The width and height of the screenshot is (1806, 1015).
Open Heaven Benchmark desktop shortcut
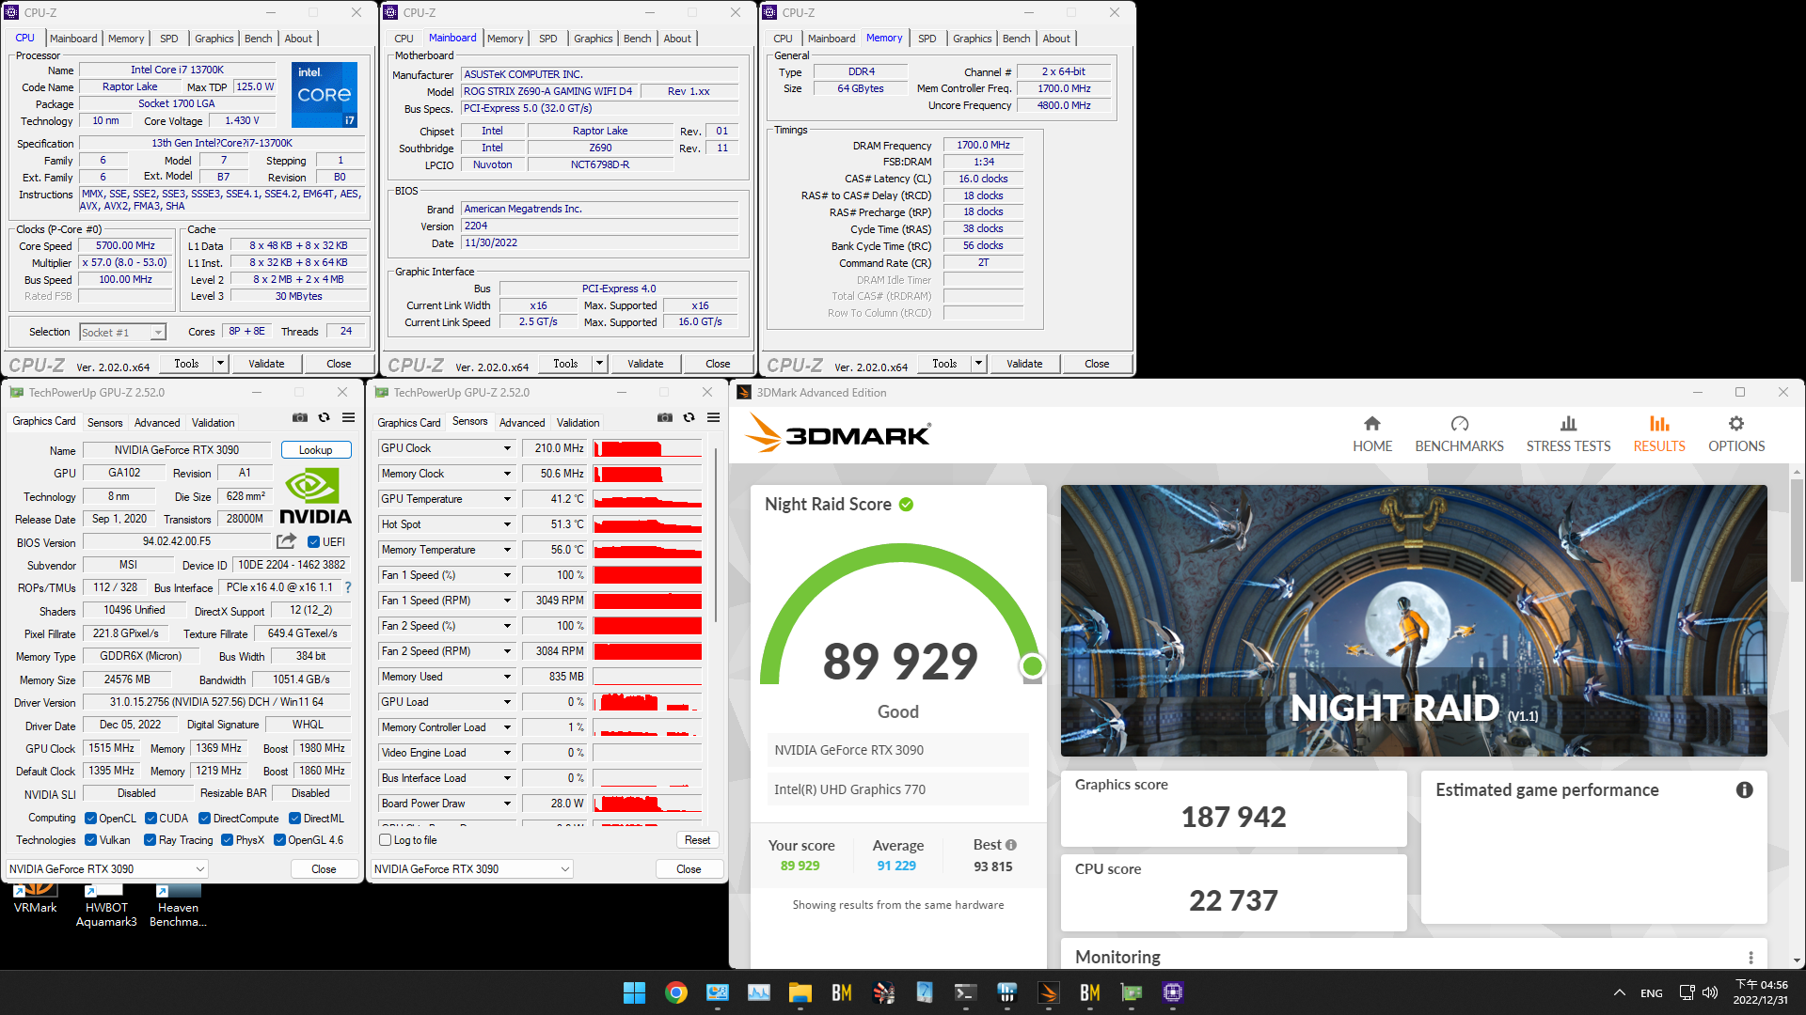coord(178,907)
